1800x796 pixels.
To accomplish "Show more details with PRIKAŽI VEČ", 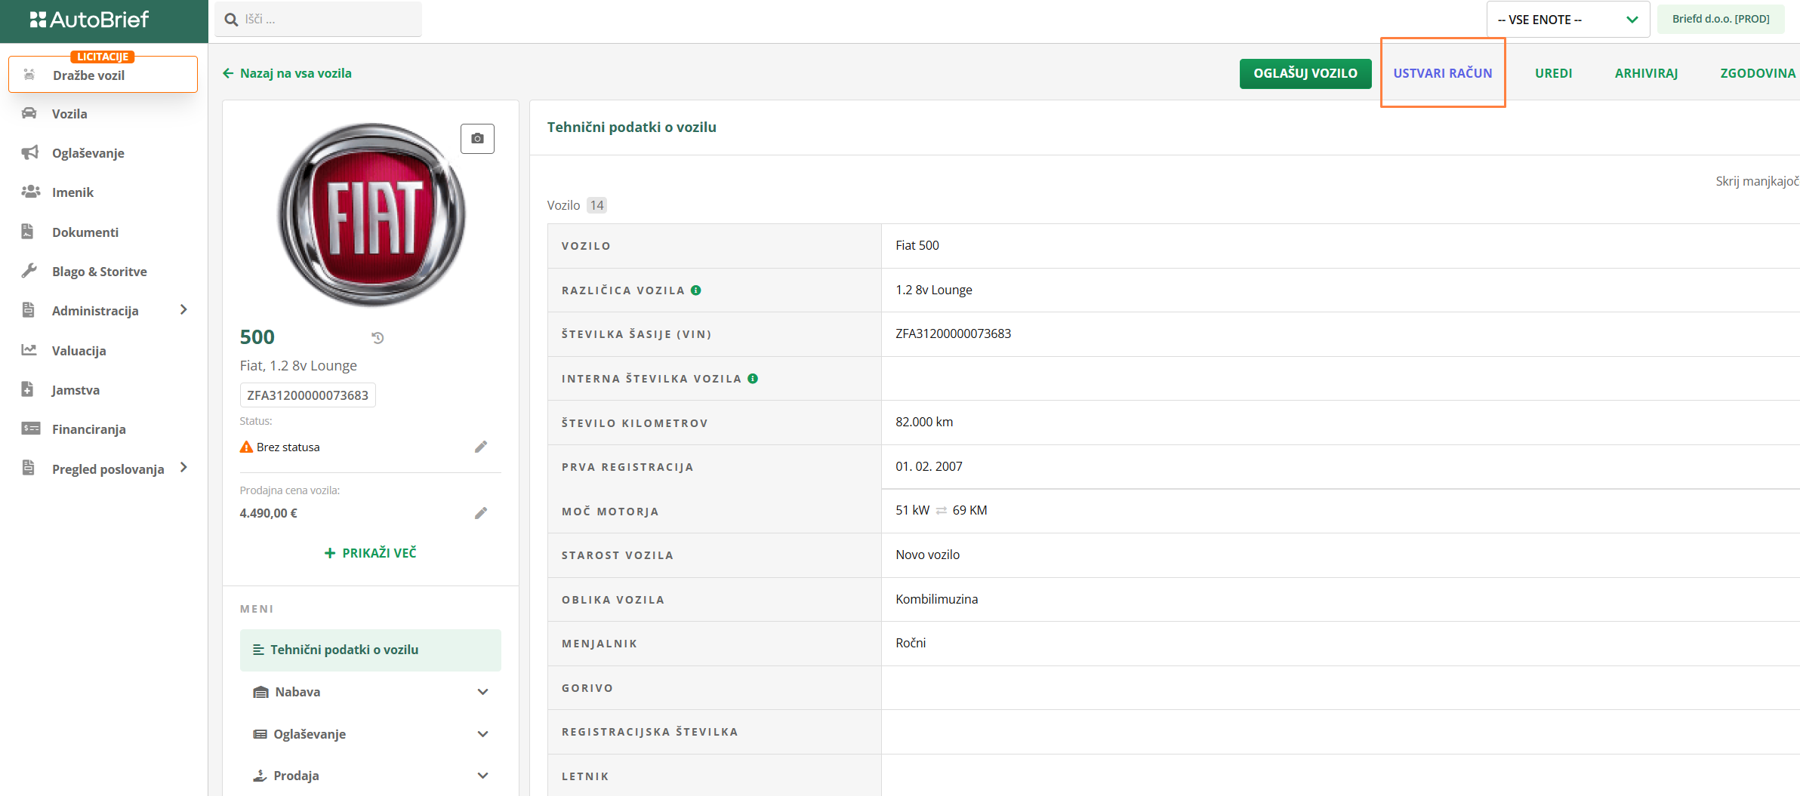I will pos(370,553).
